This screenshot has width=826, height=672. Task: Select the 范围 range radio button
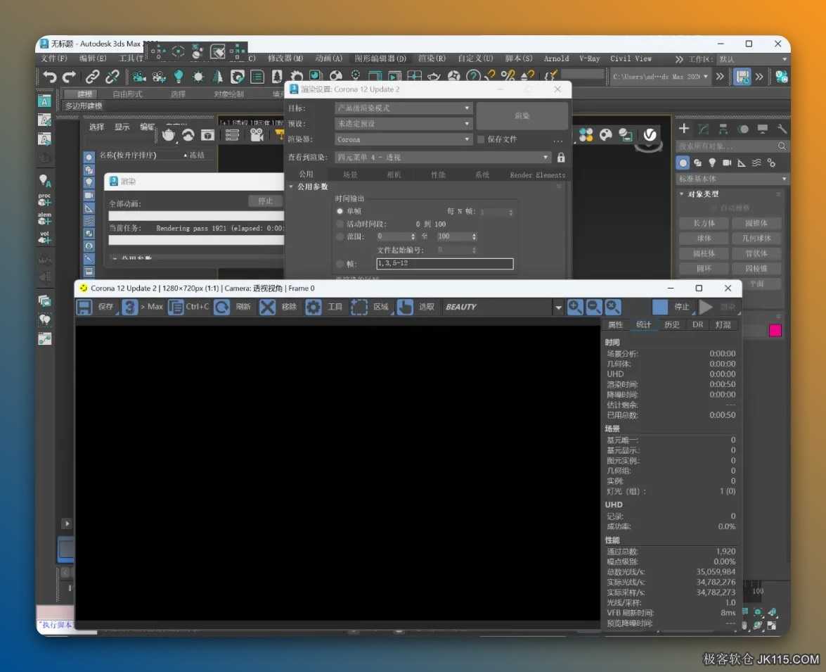click(340, 236)
